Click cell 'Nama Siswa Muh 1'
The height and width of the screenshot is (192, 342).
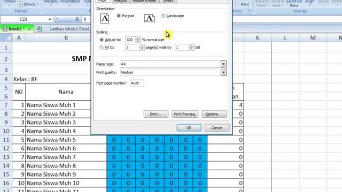coord(58,105)
